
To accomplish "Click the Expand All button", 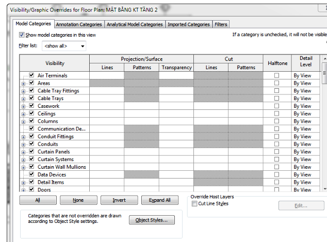I will point(159,200).
